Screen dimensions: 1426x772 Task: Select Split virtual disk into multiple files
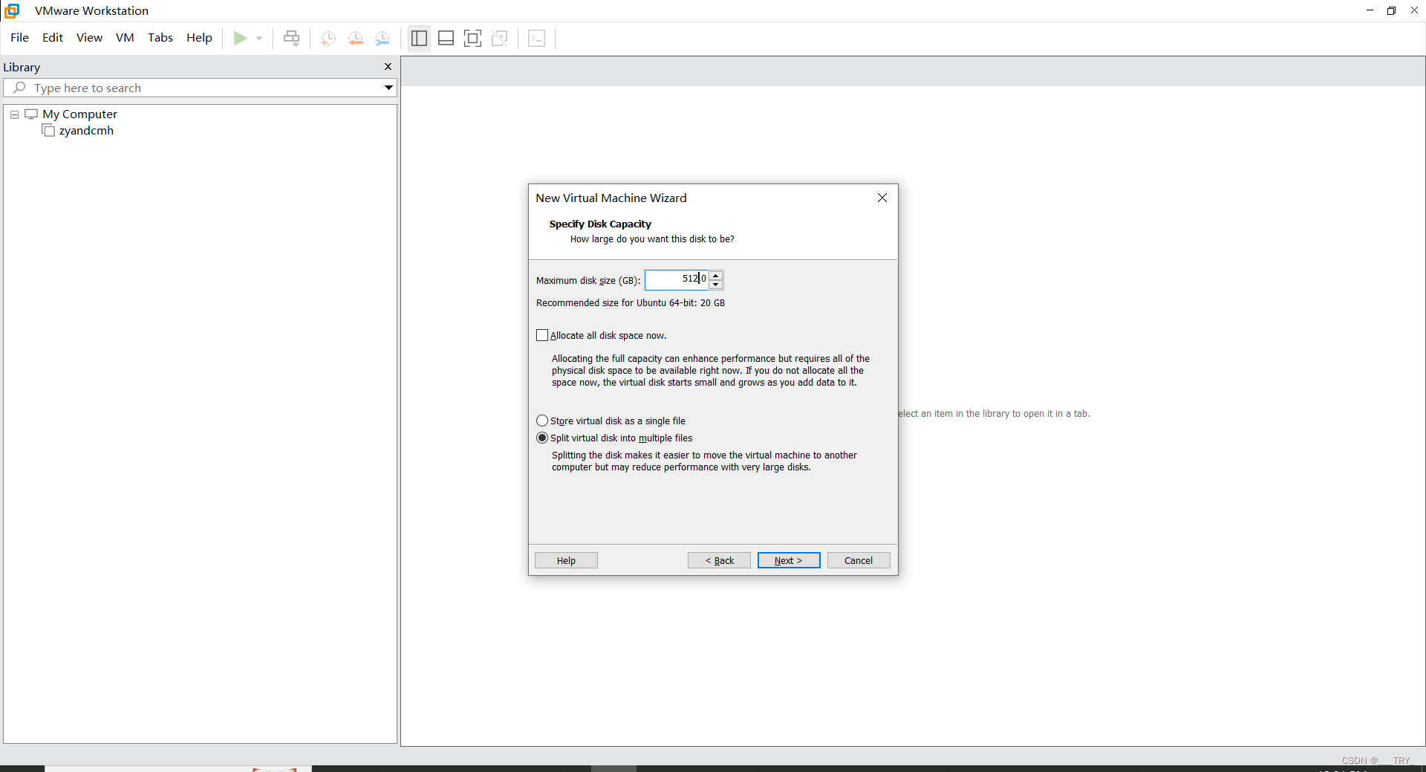[x=542, y=438]
